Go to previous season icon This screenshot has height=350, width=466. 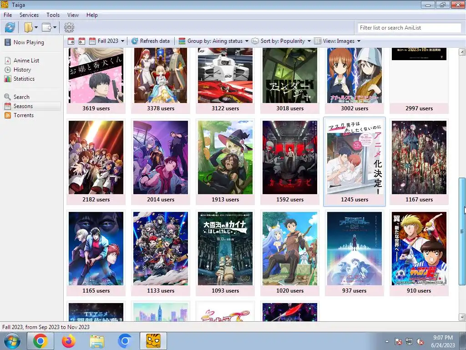[x=71, y=41]
